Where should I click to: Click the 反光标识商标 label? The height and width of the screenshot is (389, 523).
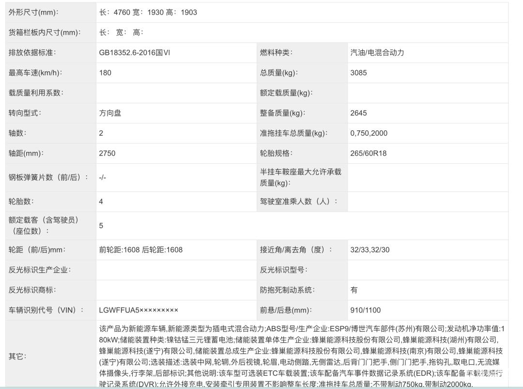[x=32, y=290]
